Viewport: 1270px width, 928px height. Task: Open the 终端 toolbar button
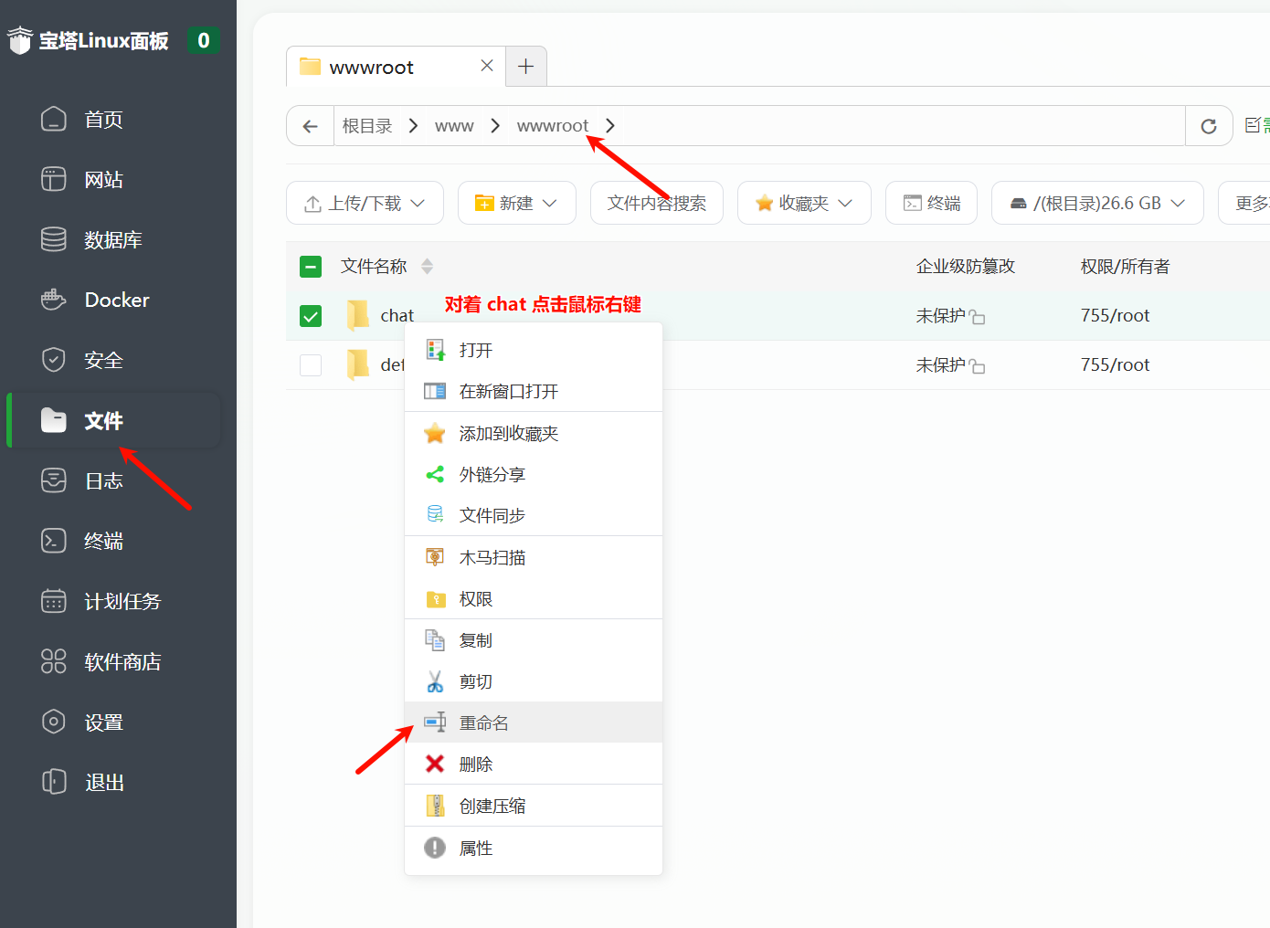click(x=931, y=203)
